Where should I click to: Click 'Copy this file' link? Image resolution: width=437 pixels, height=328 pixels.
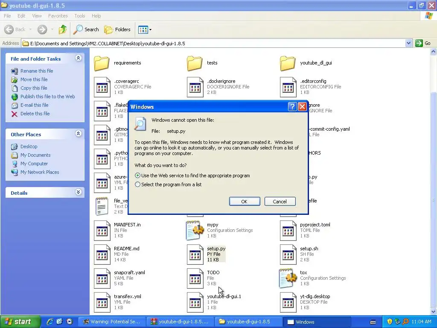coord(34,88)
